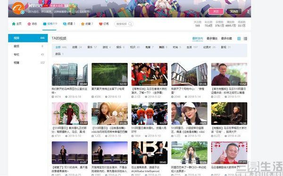Screen dimensions: 283x176
Task: Open the graduation ceremony video thumbnail
Action: [x=150, y=74]
